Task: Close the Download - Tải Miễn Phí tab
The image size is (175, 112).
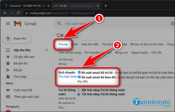Action: pyautogui.click(x=48, y=6)
